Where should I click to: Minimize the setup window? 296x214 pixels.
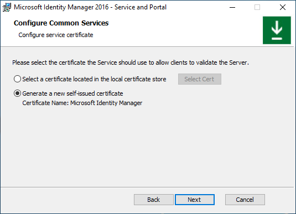pyautogui.click(x=232, y=7)
